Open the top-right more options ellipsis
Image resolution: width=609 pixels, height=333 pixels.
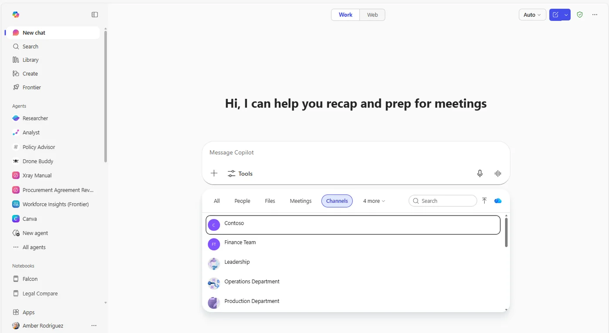coord(595,15)
